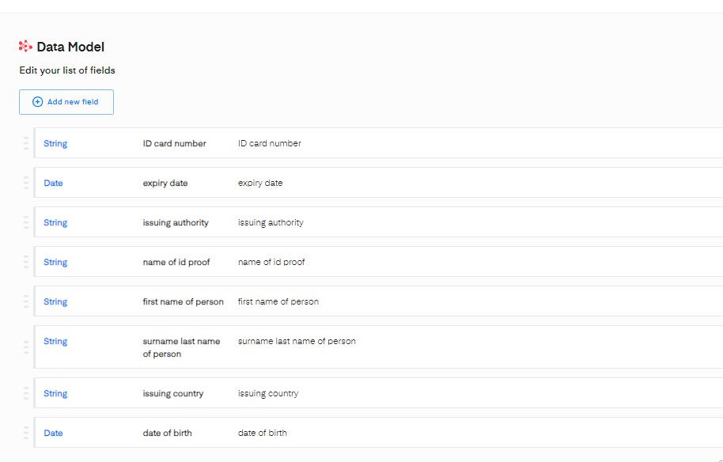Open the 'first name of person' field row
This screenshot has height=462, width=723.
pyautogui.click(x=183, y=301)
